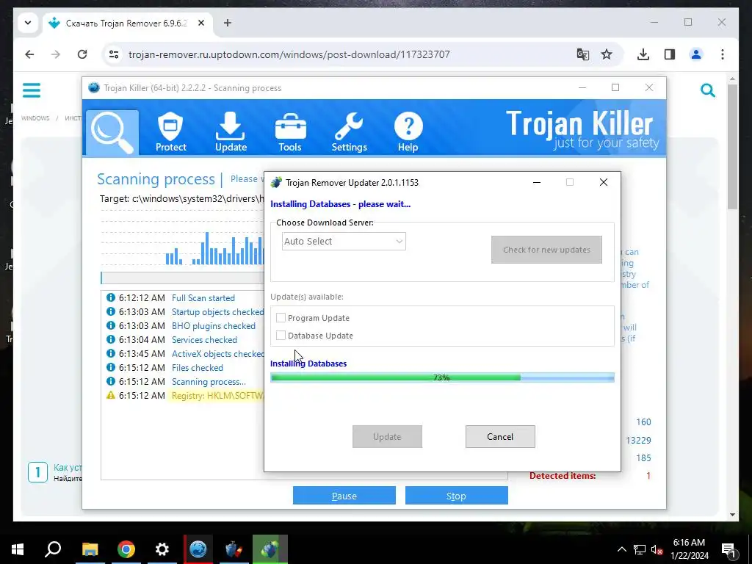Reload the Uptodown page
Image resolution: width=752 pixels, height=564 pixels.
pyautogui.click(x=82, y=54)
